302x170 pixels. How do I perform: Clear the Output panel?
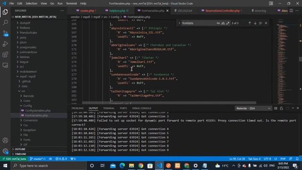coord(276,108)
